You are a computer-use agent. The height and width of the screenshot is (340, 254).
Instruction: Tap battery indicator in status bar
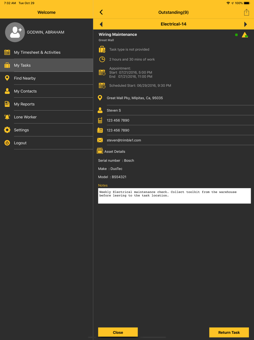[247, 3]
